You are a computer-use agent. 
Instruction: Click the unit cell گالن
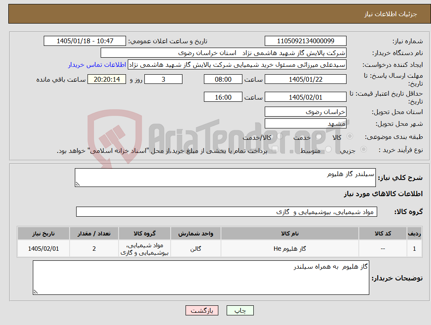click(196, 249)
